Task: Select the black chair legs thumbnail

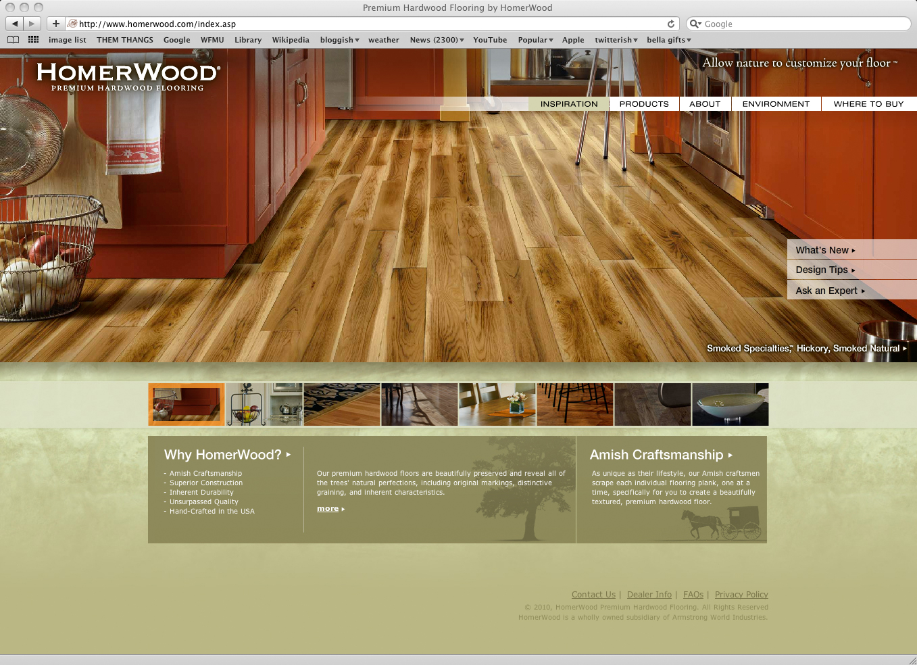Action: [x=575, y=405]
